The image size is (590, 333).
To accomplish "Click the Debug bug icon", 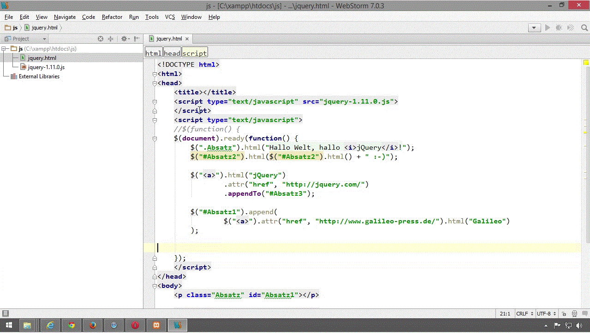I will click(x=559, y=28).
